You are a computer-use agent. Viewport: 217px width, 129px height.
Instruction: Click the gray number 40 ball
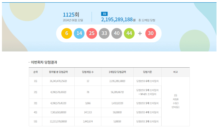(117, 33)
